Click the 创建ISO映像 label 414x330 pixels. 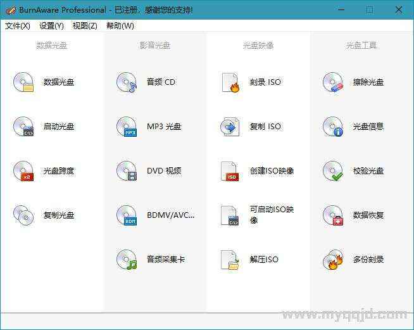[x=272, y=171]
